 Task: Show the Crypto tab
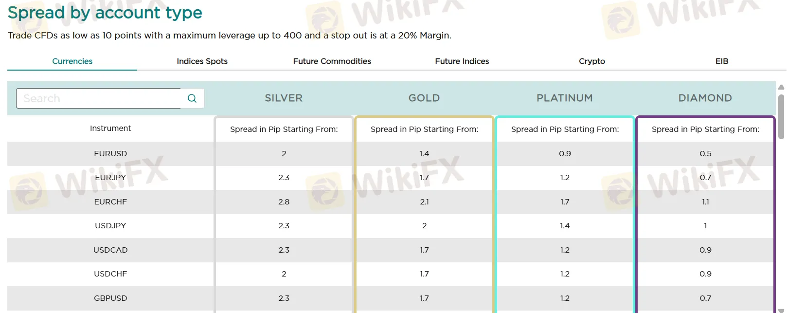592,61
